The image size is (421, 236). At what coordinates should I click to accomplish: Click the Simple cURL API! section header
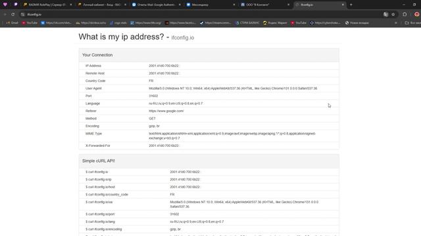[x=209, y=161]
